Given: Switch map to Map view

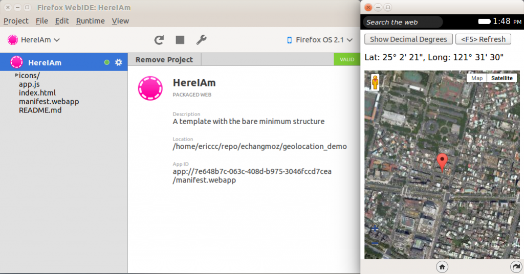Looking at the screenshot, I should [477, 78].
